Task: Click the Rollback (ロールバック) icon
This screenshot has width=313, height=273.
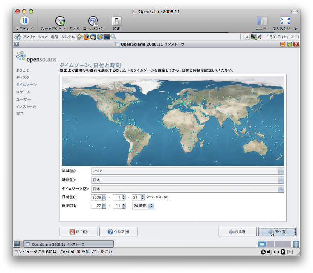Action: [93, 21]
